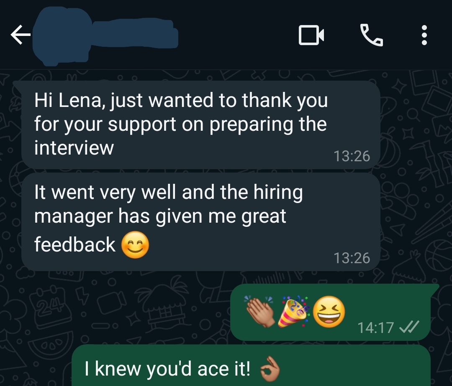Screen dimensions: 452x386
Task: Tap the 13:26 timestamp of first message
Action: click(x=352, y=156)
